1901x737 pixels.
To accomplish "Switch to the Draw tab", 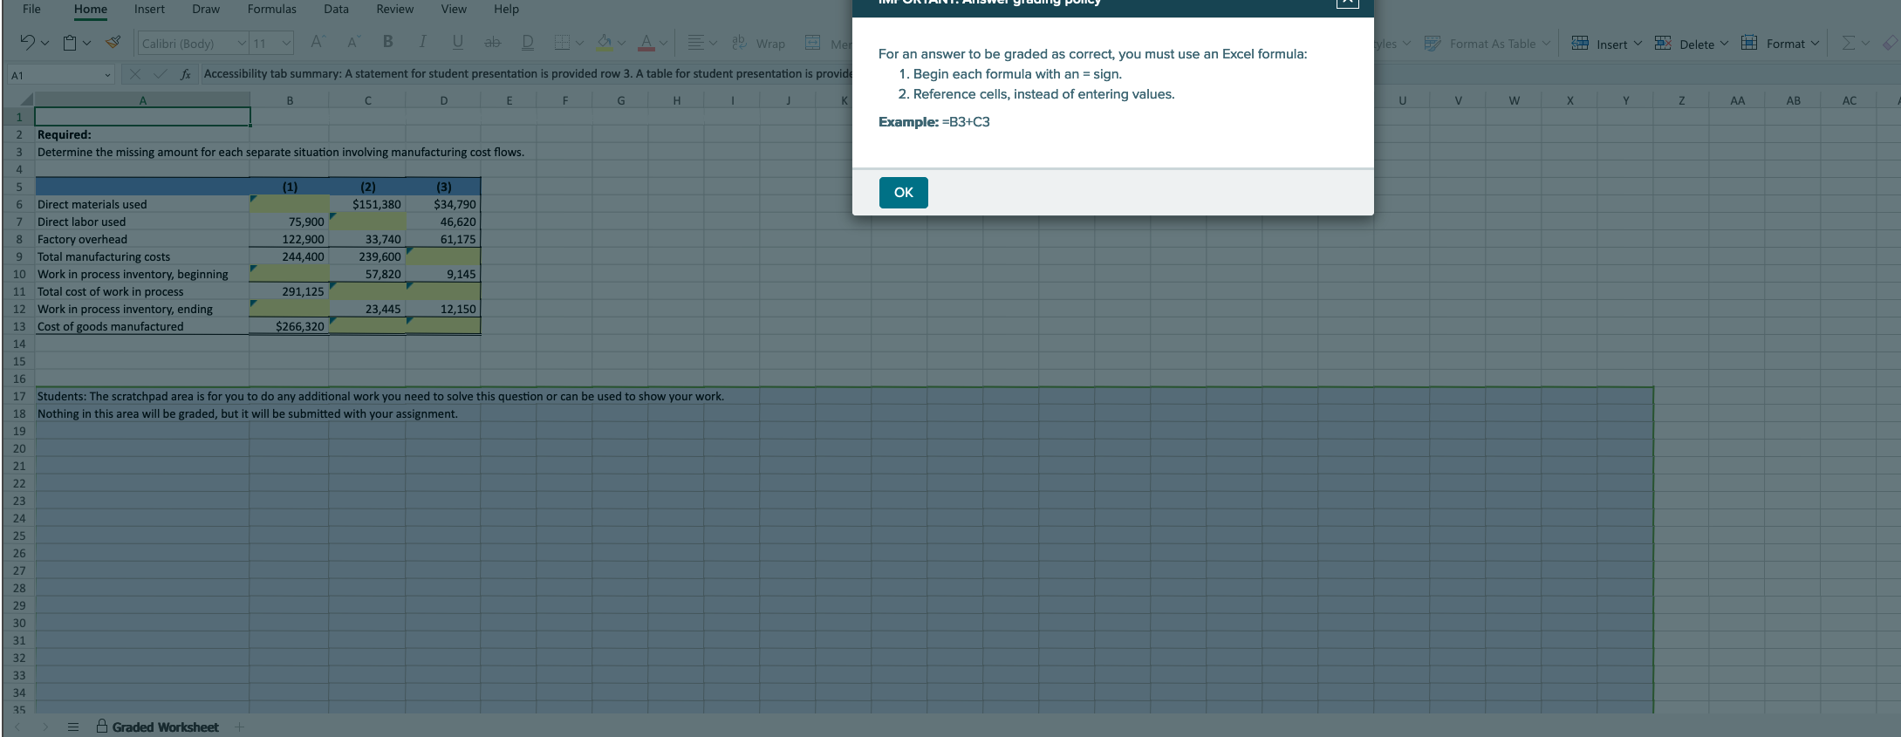I will 206,9.
